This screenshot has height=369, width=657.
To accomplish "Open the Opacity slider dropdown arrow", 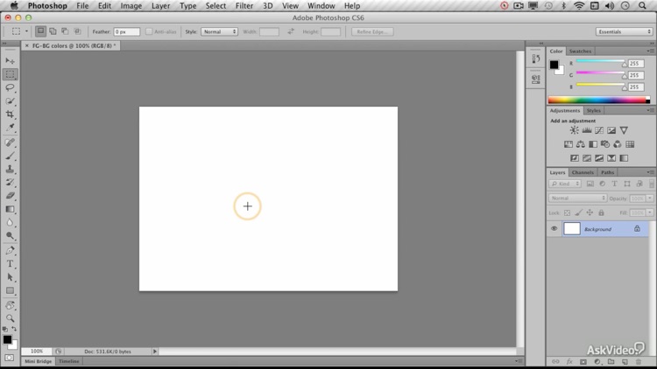I will point(650,198).
